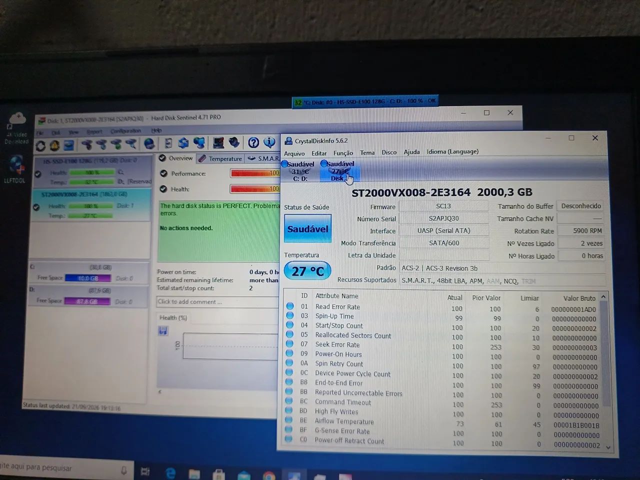Viewport: 640px width, 480px height.
Task: Click the laptop icon in Hard Disk Sentinel toolbar
Action: [x=218, y=143]
